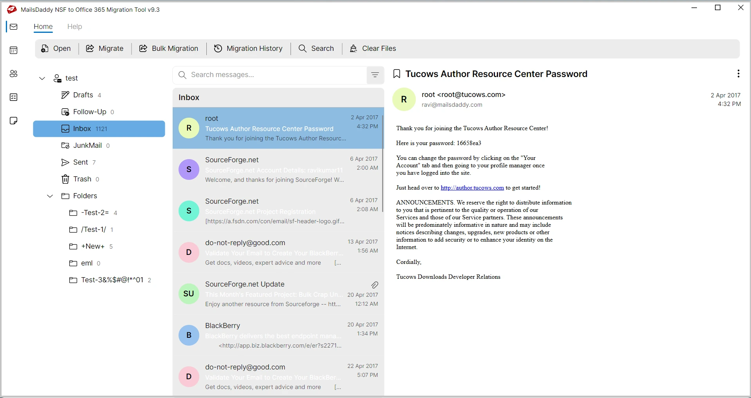This screenshot has width=751, height=398.
Task: Select the Home tab
Action: click(x=43, y=27)
